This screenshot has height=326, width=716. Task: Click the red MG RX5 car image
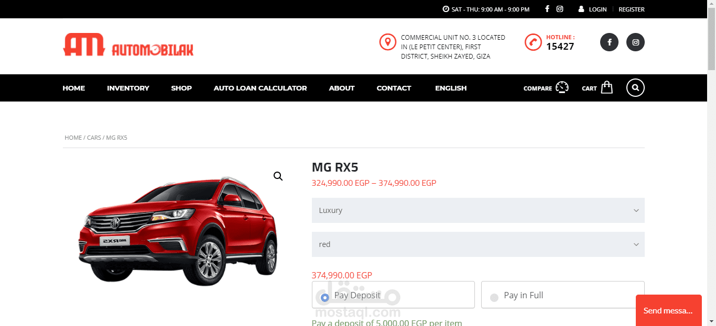(x=178, y=230)
